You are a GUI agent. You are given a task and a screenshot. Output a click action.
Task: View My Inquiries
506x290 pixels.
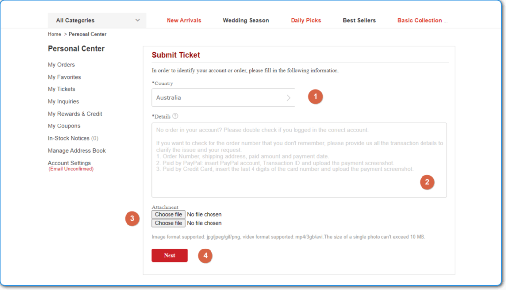(x=63, y=102)
